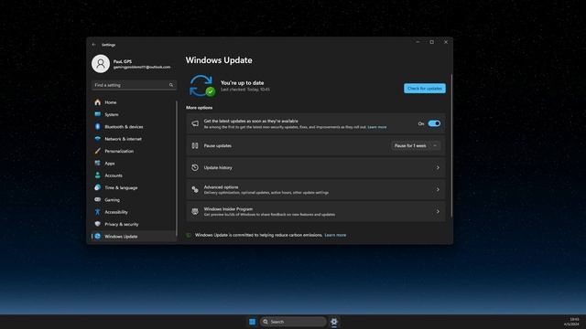This screenshot has width=586, height=329.
Task: Click the Accessibility figure icon
Action: tap(98, 212)
